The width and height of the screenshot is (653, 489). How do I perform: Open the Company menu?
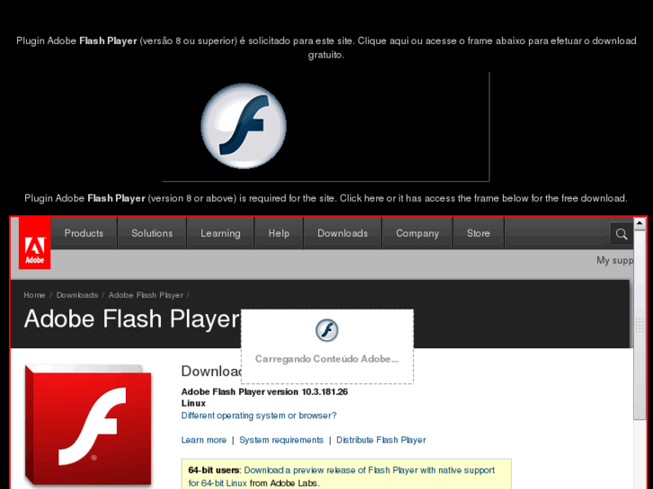pyautogui.click(x=418, y=233)
